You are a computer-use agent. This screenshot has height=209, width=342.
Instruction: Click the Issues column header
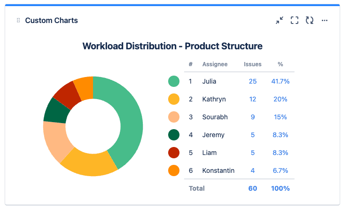(253, 64)
